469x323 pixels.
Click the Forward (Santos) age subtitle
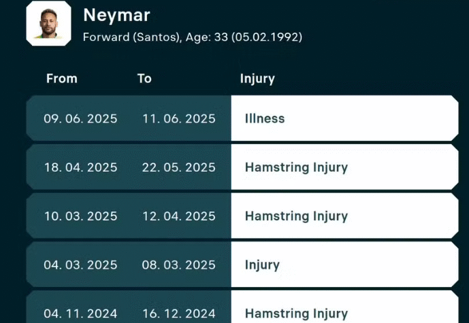click(x=192, y=37)
